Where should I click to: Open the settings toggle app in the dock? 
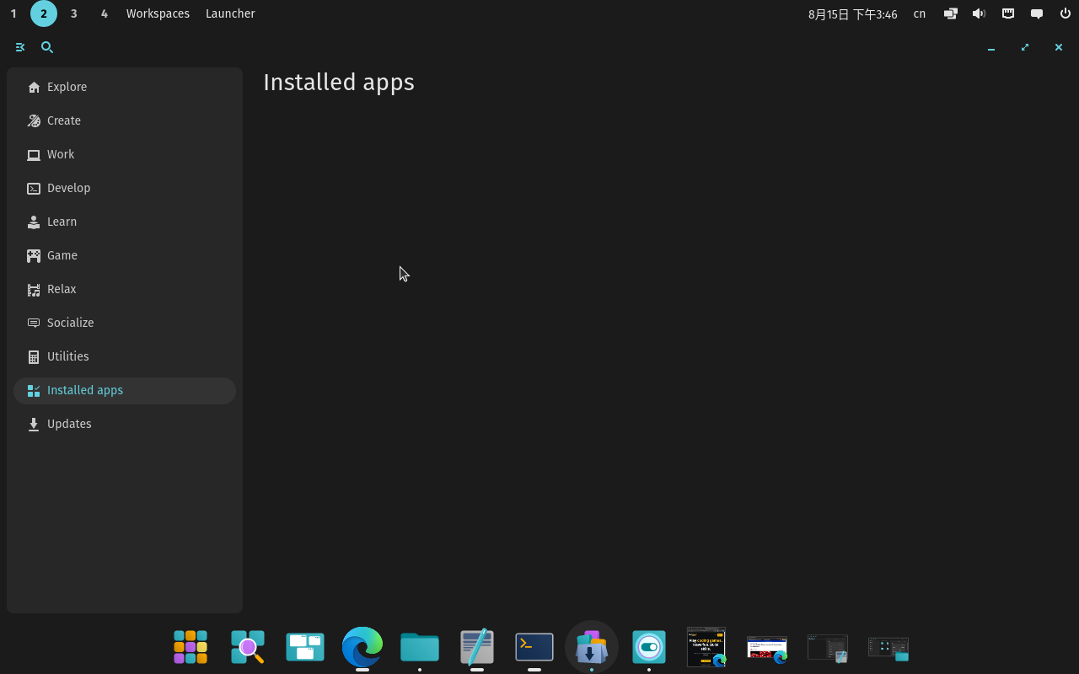[x=649, y=647]
